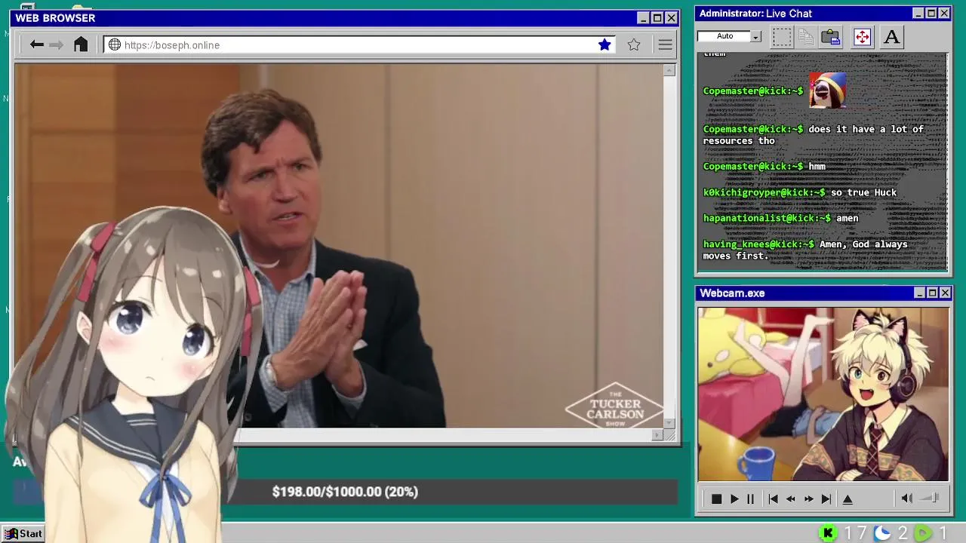Click the outlined star favorites icon
The width and height of the screenshot is (966, 543).
634,45
